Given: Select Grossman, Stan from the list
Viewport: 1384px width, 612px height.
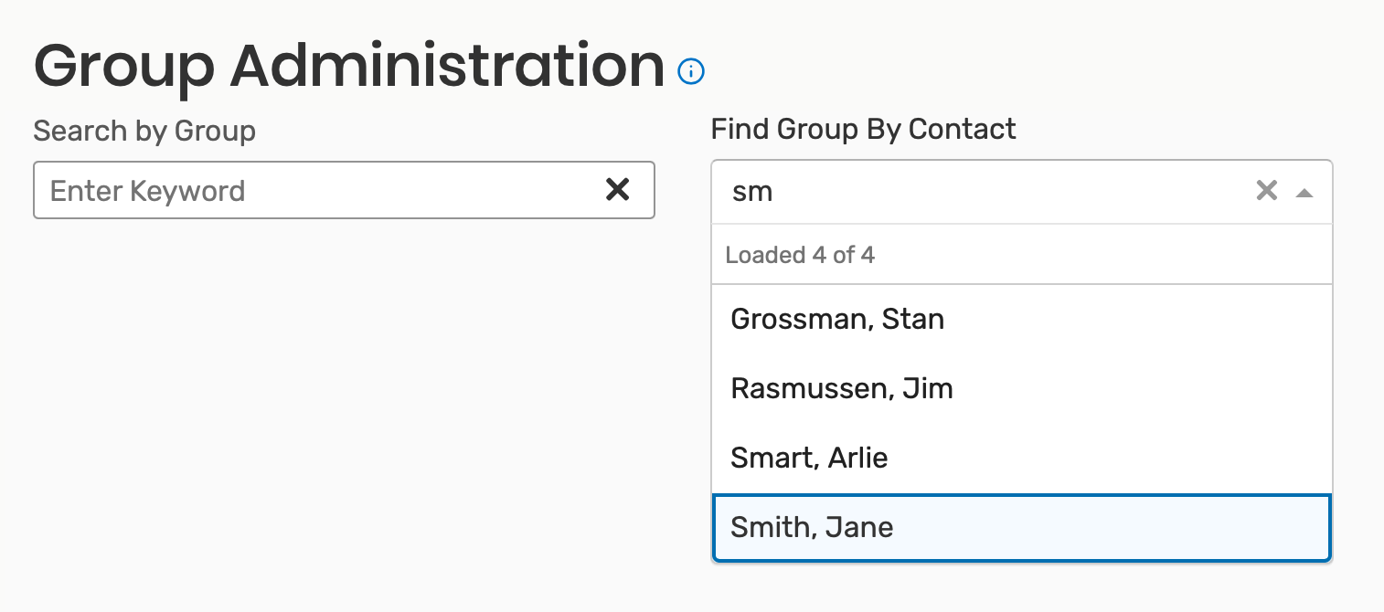Looking at the screenshot, I should (x=837, y=320).
